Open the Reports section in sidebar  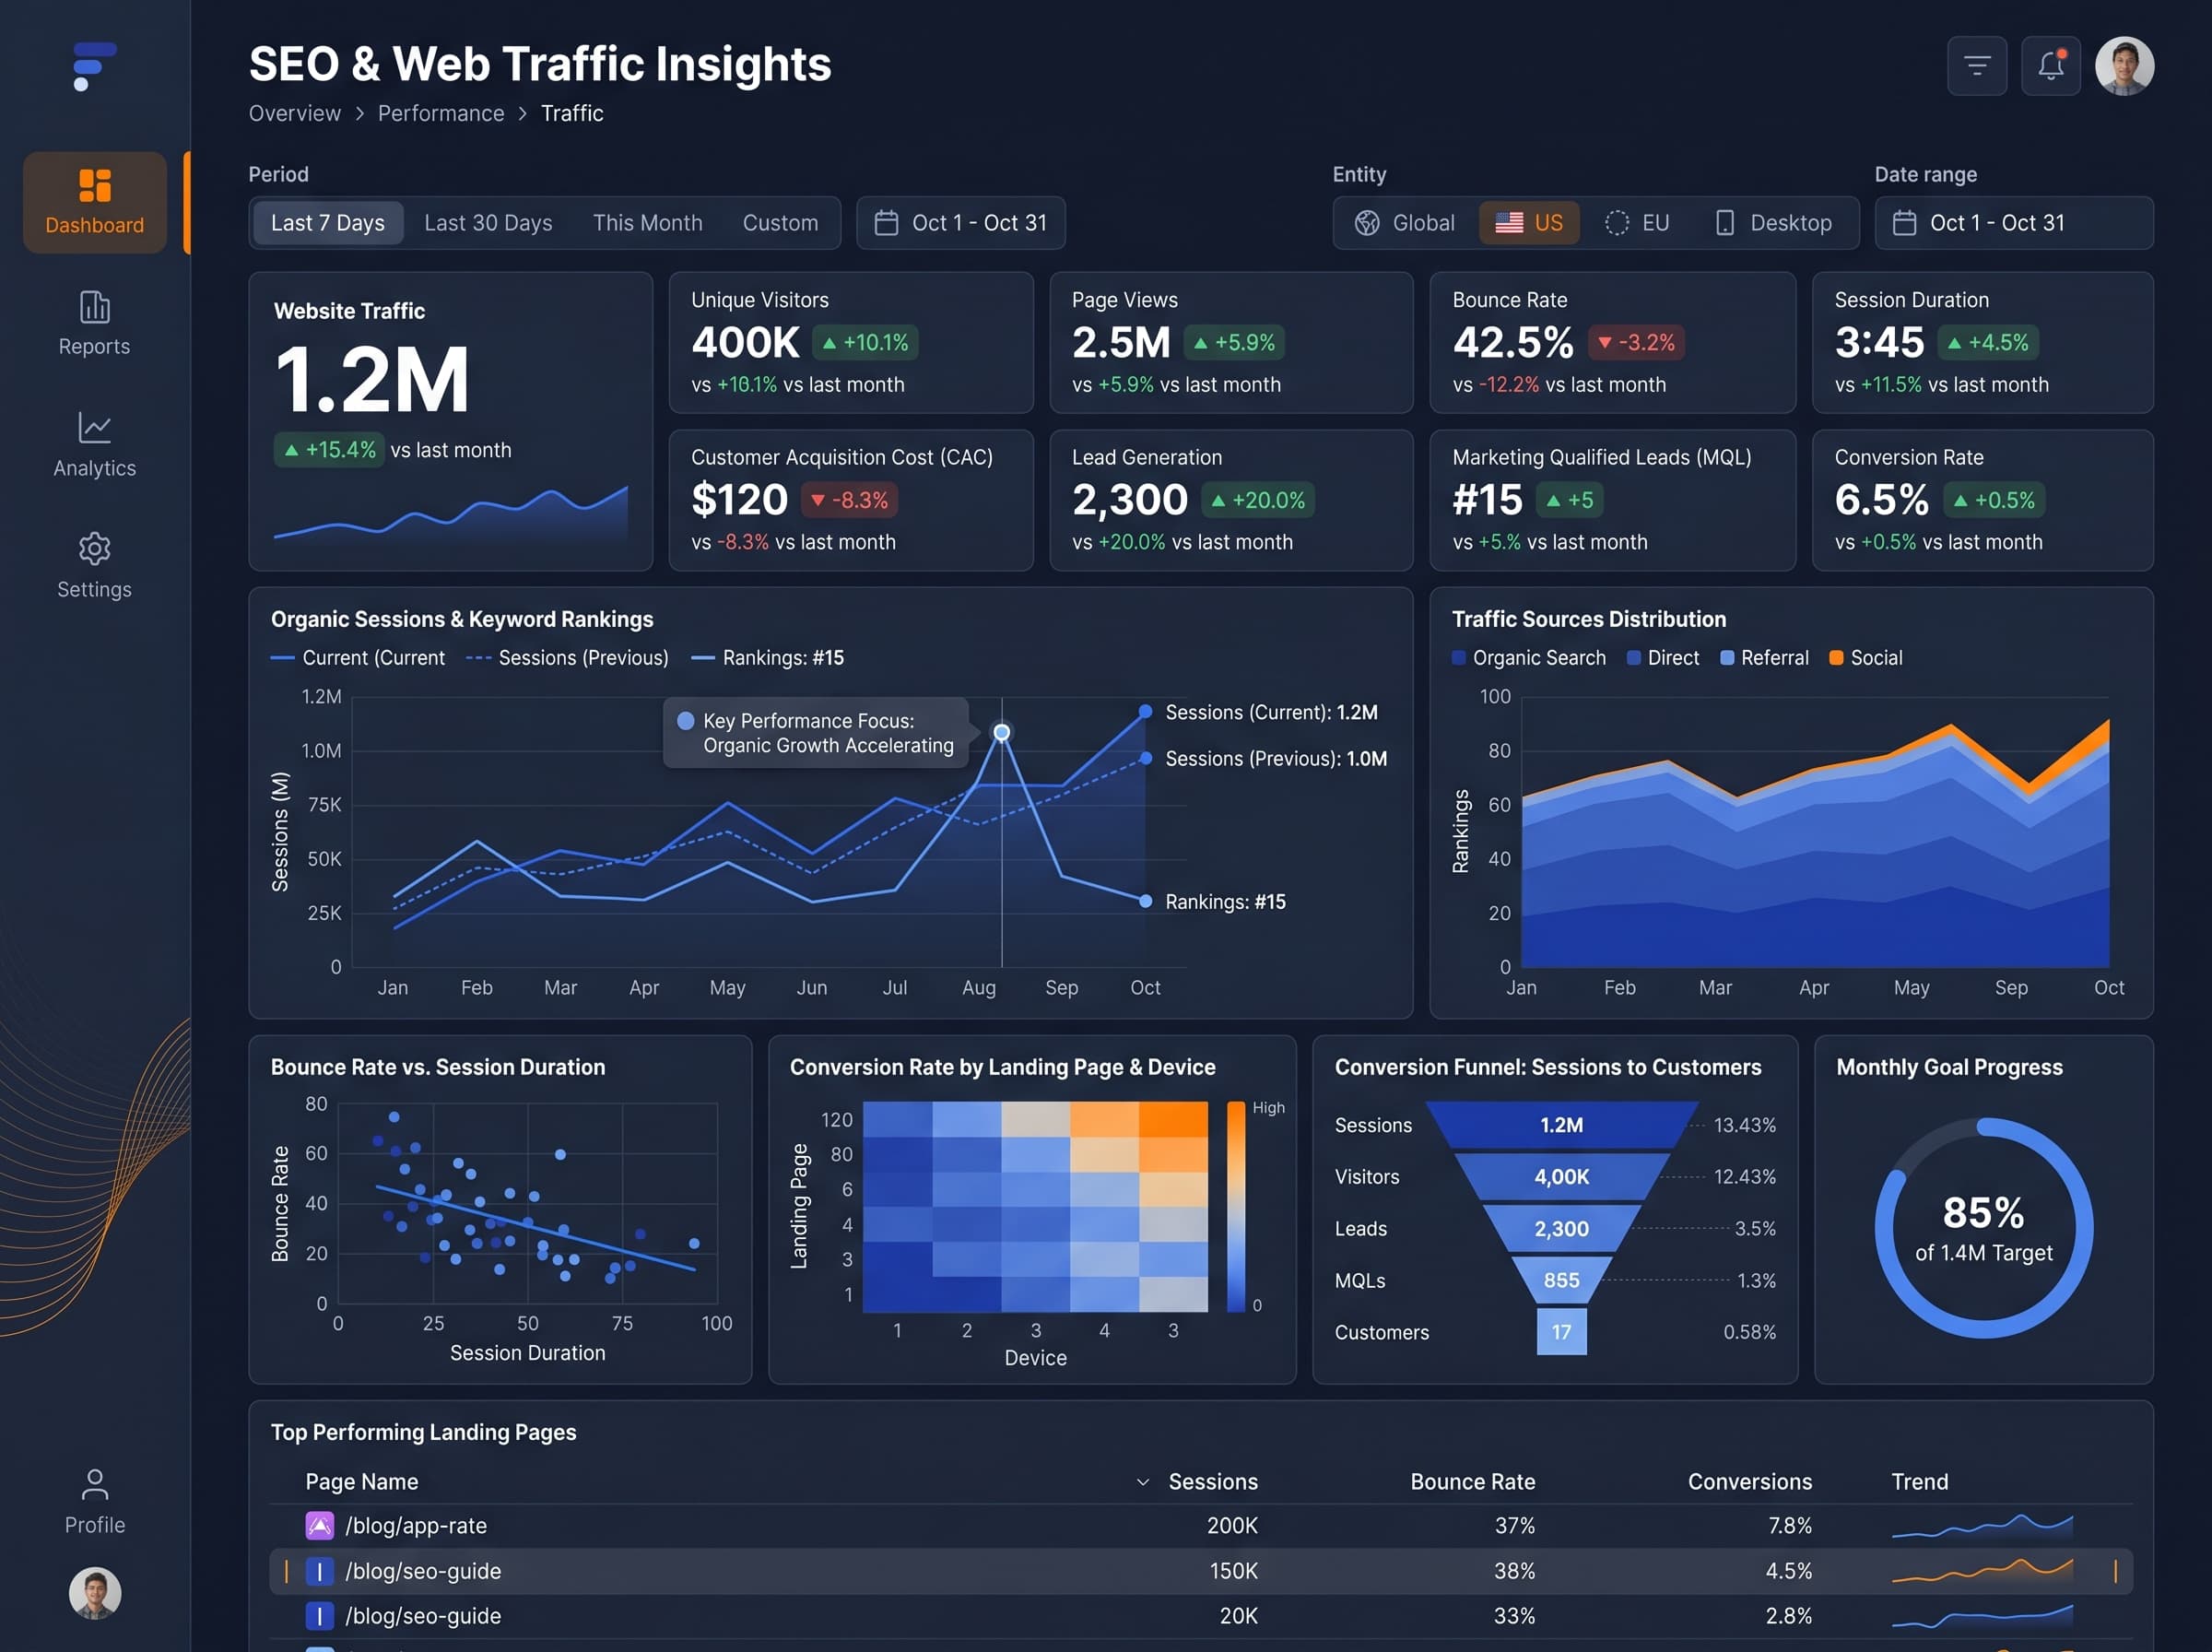pyautogui.click(x=94, y=323)
